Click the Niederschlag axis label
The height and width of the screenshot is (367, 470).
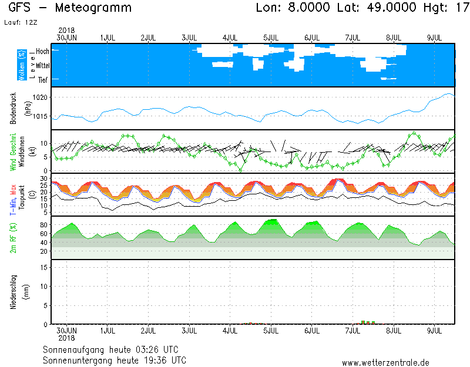click(14, 292)
